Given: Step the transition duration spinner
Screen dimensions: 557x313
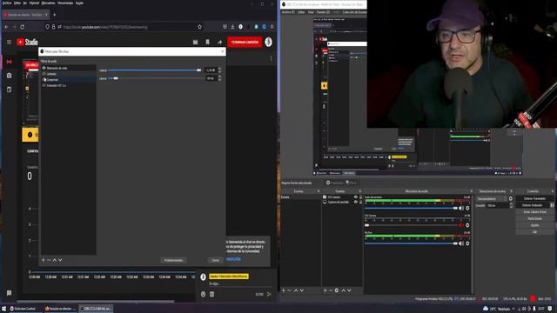Looking at the screenshot, I should click(511, 205).
